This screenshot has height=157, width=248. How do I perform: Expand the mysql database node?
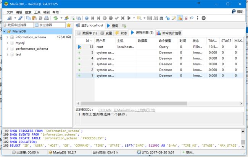click(x=7, y=43)
